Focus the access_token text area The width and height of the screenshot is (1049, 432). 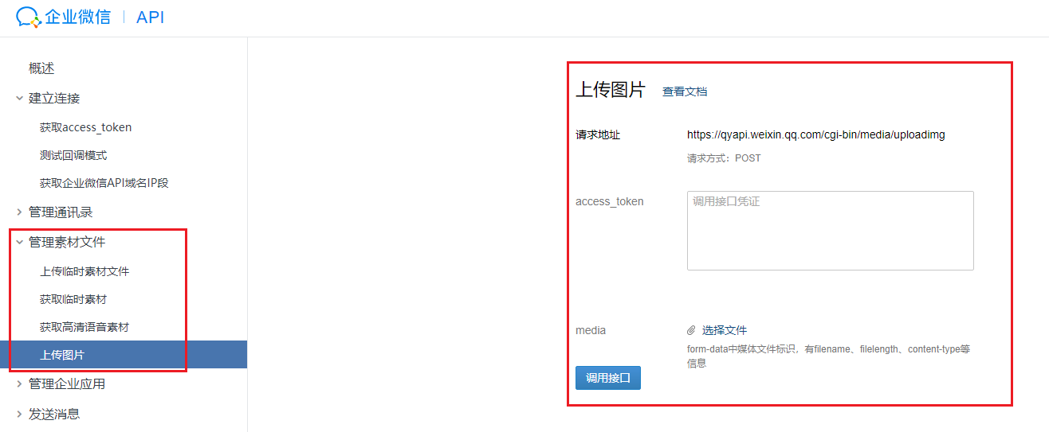tap(831, 231)
